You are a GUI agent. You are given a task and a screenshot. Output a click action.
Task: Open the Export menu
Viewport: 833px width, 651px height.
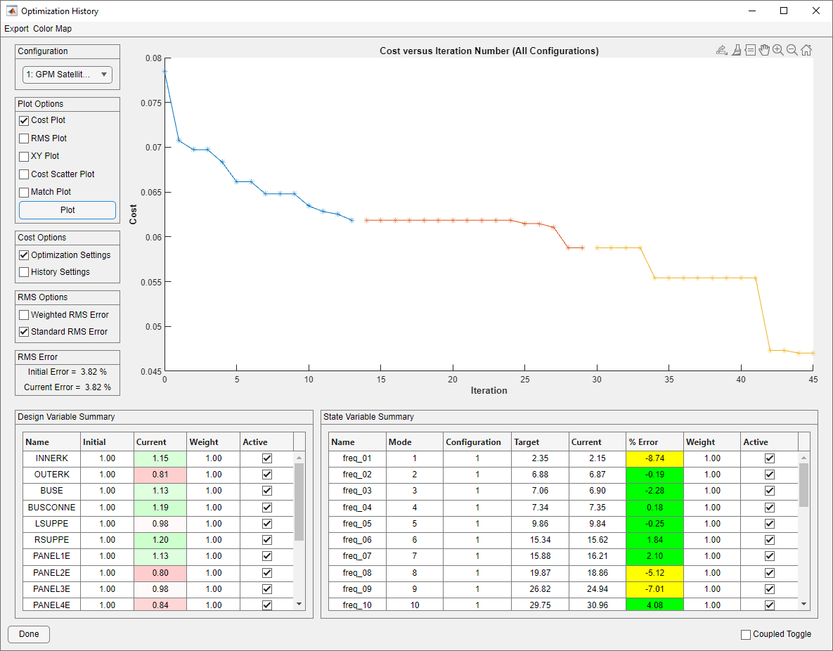click(16, 29)
